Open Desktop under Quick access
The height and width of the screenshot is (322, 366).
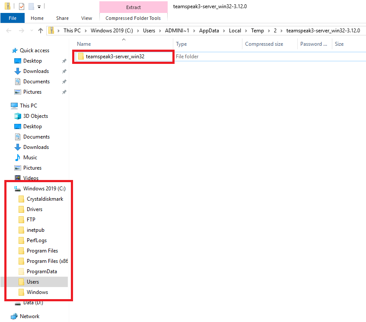32,61
